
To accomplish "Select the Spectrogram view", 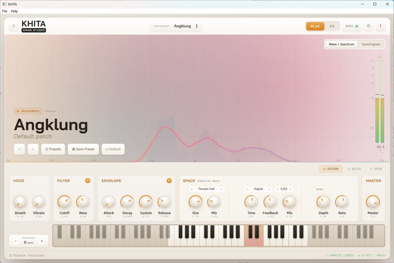I will 371,44.
